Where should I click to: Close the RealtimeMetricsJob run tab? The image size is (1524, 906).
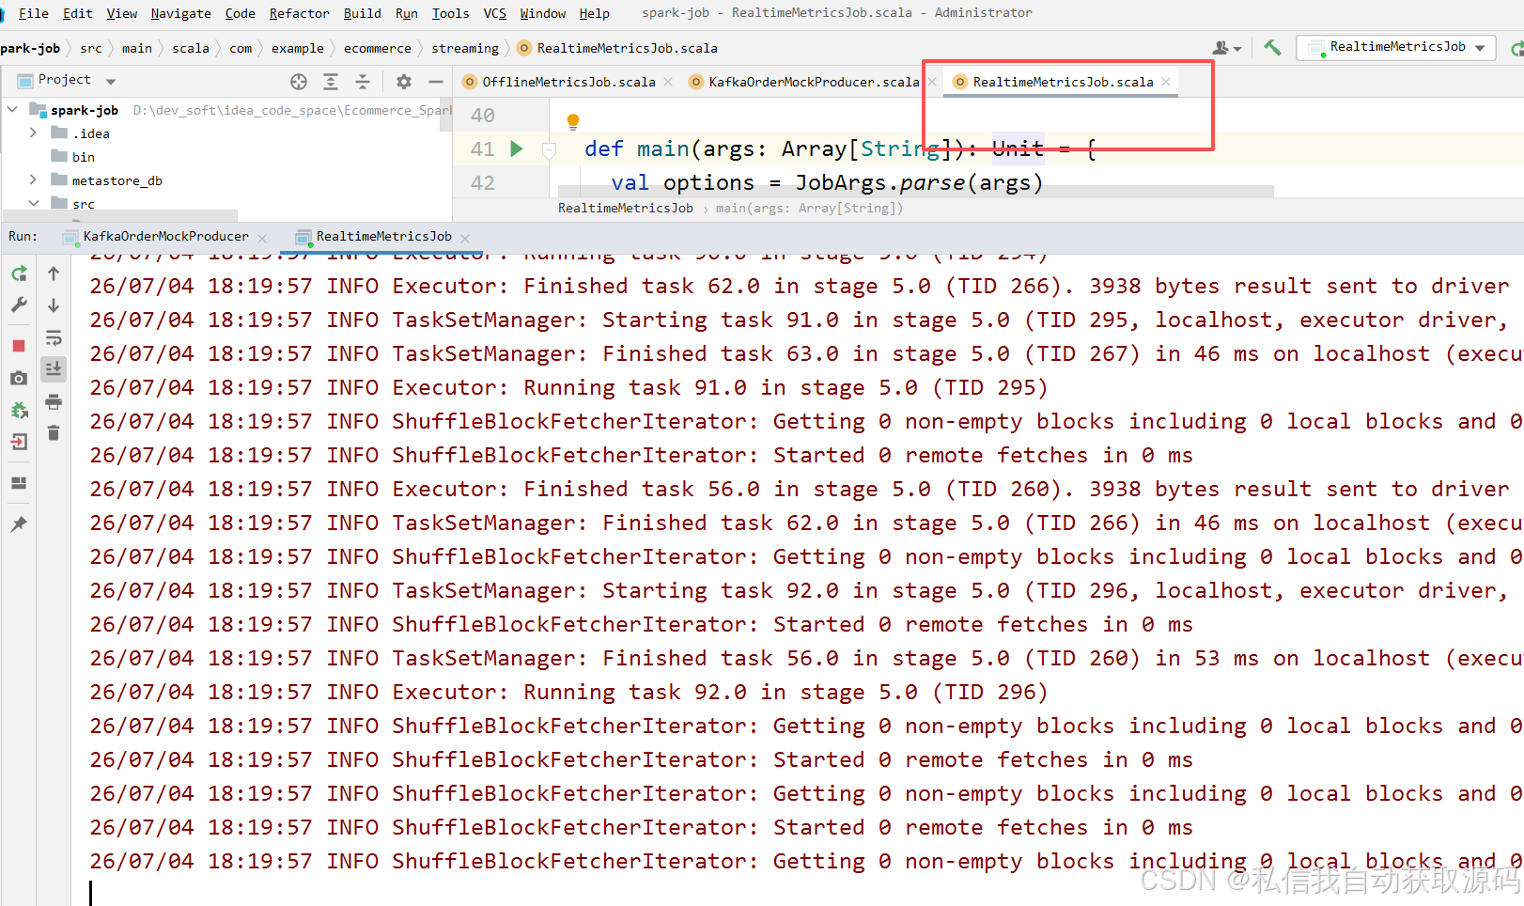(465, 238)
